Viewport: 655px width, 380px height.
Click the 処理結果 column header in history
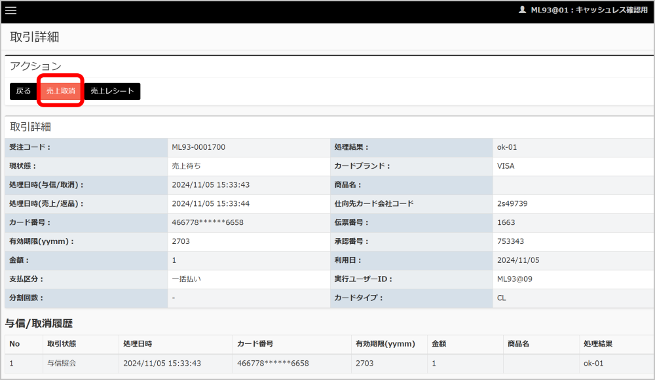tap(597, 343)
